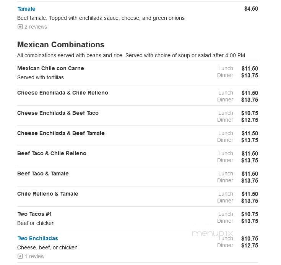Click Two Enchiladas dinner price $12.75
The height and width of the screenshot is (265, 281).
(250, 246)
